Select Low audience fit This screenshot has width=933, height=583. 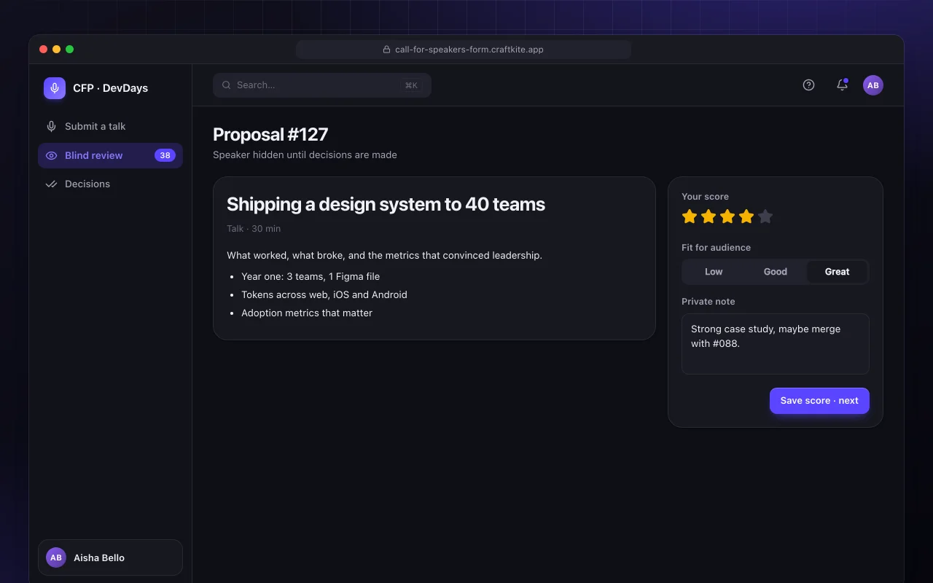click(714, 272)
